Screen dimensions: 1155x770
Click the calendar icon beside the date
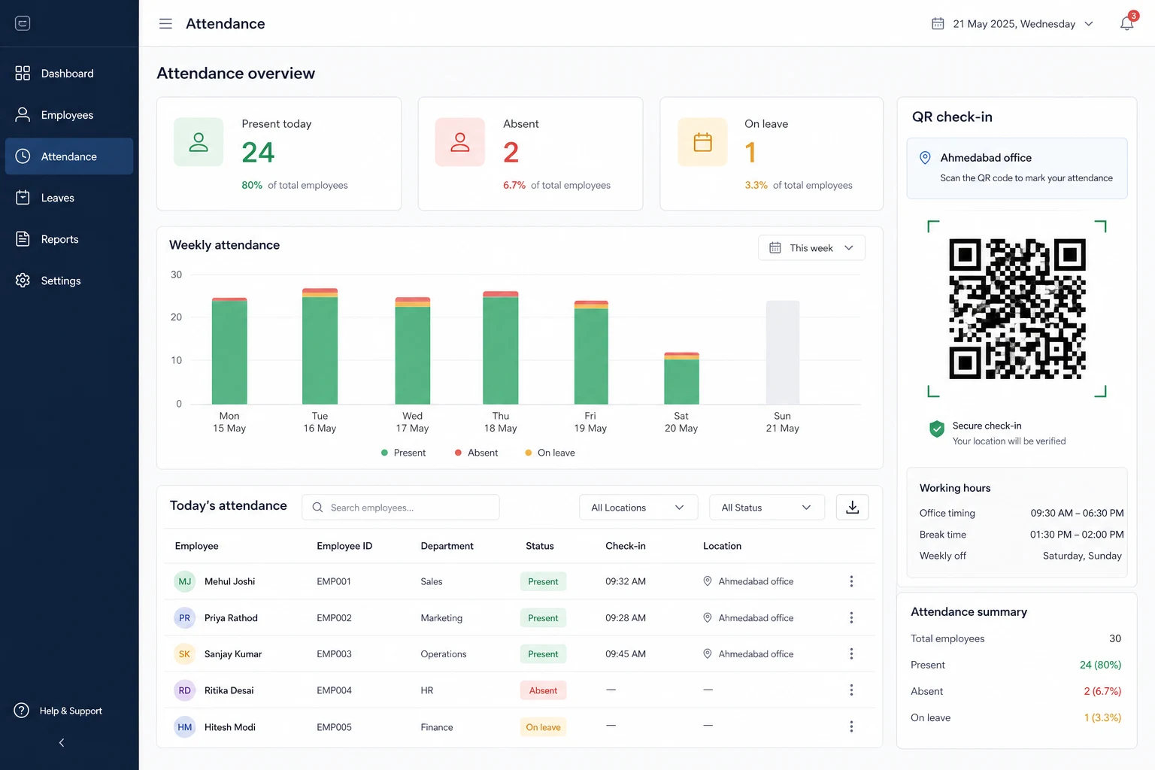(938, 24)
